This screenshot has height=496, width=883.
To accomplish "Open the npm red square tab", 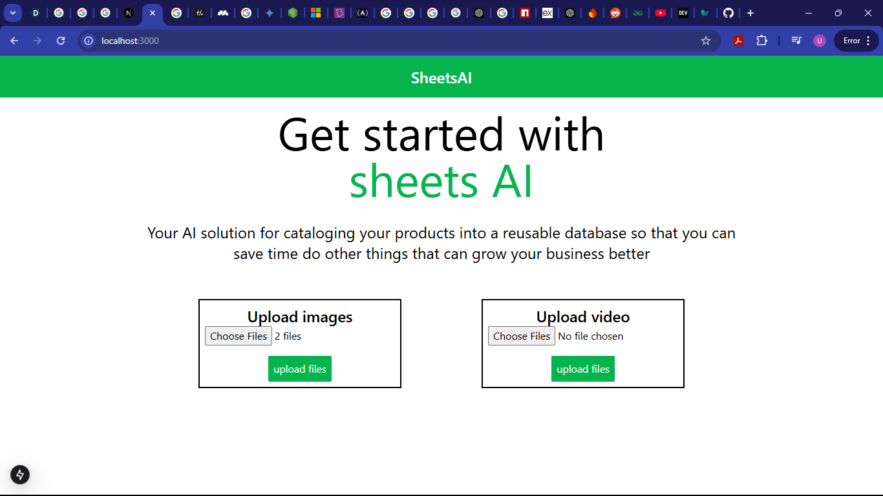I will 525,13.
